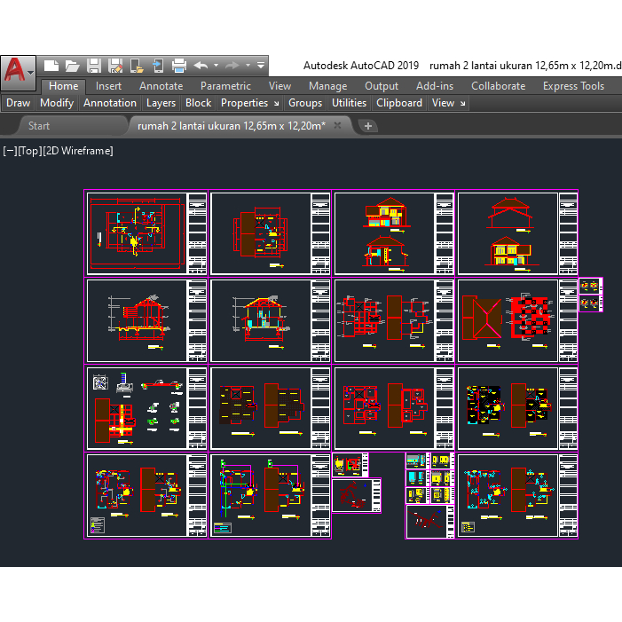This screenshot has width=622, height=622.
Task: Click the Open file folder icon
Action: 72,66
